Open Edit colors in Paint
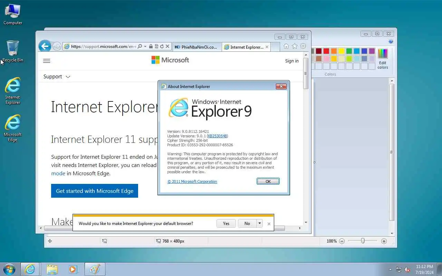 pyautogui.click(x=383, y=59)
